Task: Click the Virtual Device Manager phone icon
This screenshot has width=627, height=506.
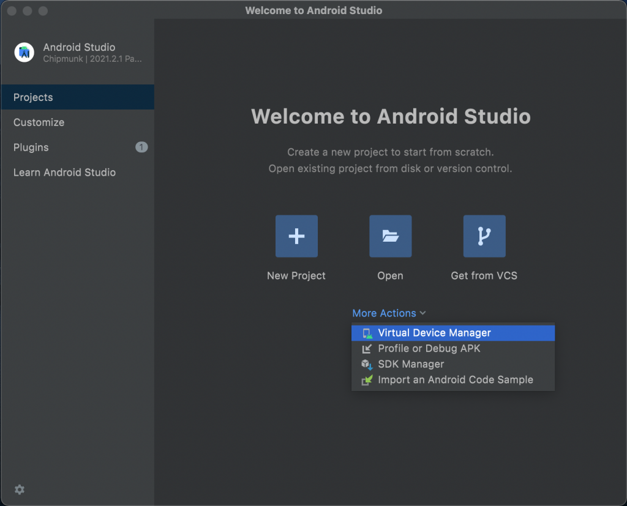Action: (367, 333)
